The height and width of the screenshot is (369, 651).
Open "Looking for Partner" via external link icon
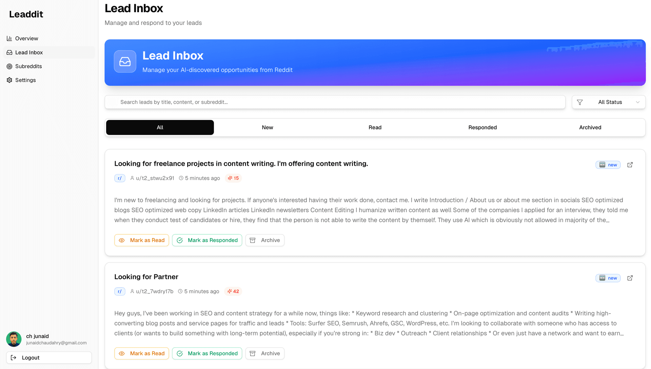(x=630, y=278)
